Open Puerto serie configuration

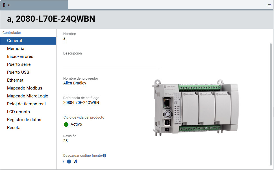19,64
